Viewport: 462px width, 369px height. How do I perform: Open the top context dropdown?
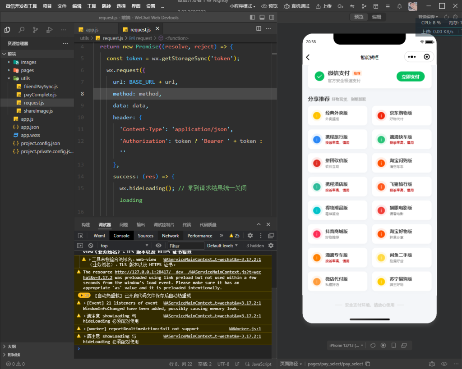[124, 246]
